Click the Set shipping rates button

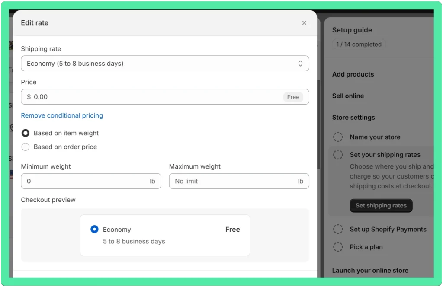pyautogui.click(x=381, y=205)
